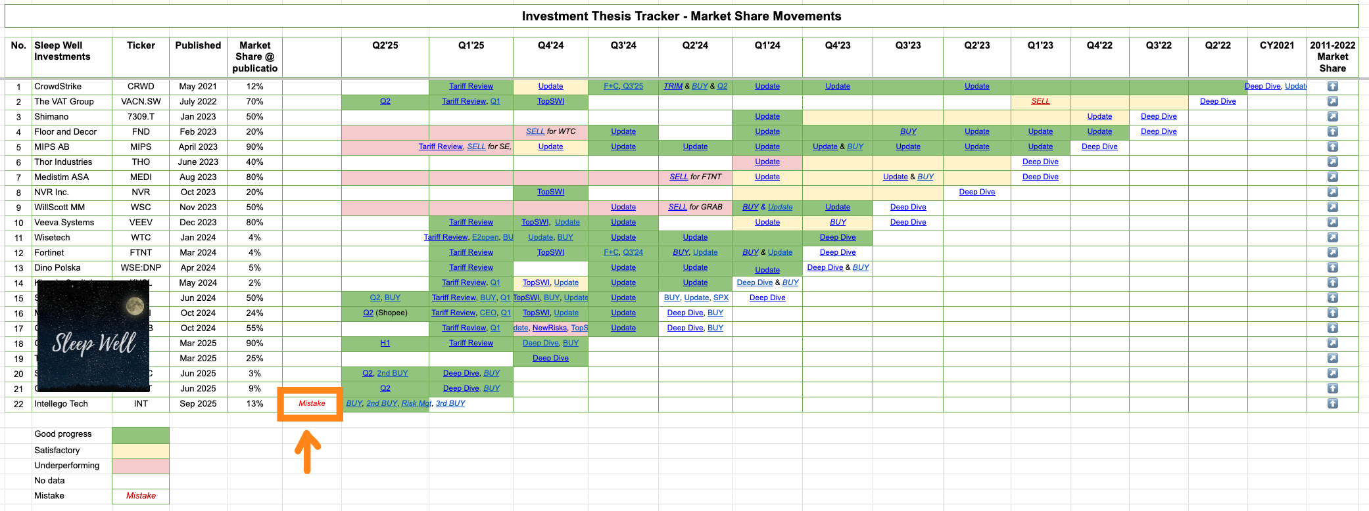Open the Q2 link in The VAT Group row
Viewport: 1369px width, 511px height.
[x=385, y=101]
